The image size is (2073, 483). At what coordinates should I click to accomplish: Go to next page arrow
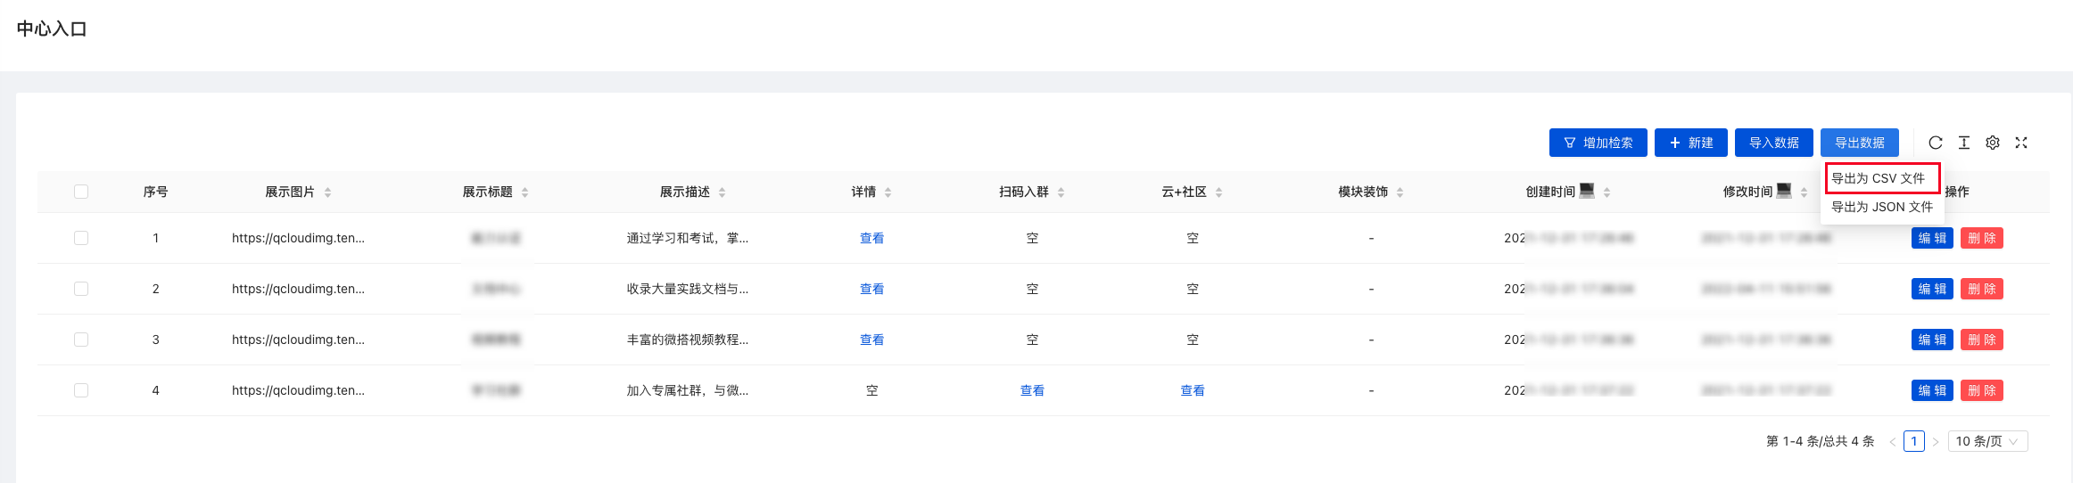(x=1935, y=442)
